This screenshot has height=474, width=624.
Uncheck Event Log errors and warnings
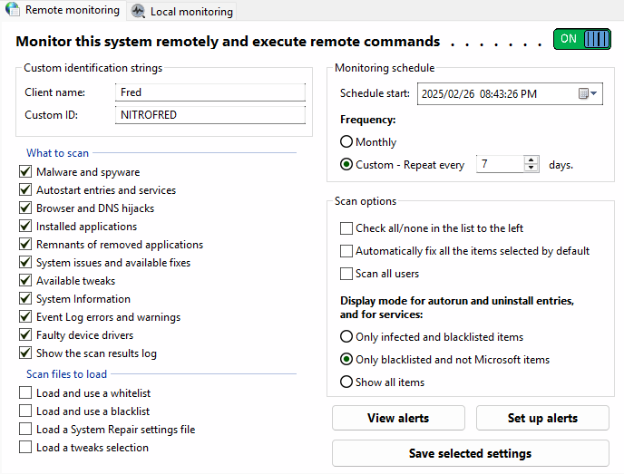click(x=25, y=317)
